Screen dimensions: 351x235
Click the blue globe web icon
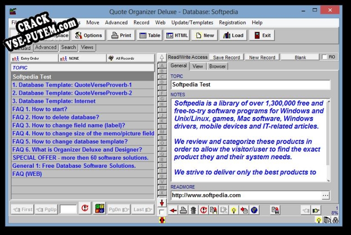[254, 210]
